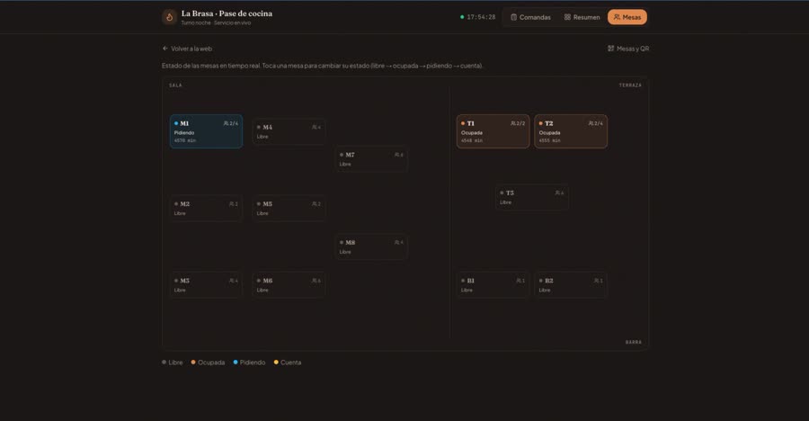The height and width of the screenshot is (421, 809).
Task: Click the 'La Brasa · Pase de cocina' title
Action: coord(227,13)
